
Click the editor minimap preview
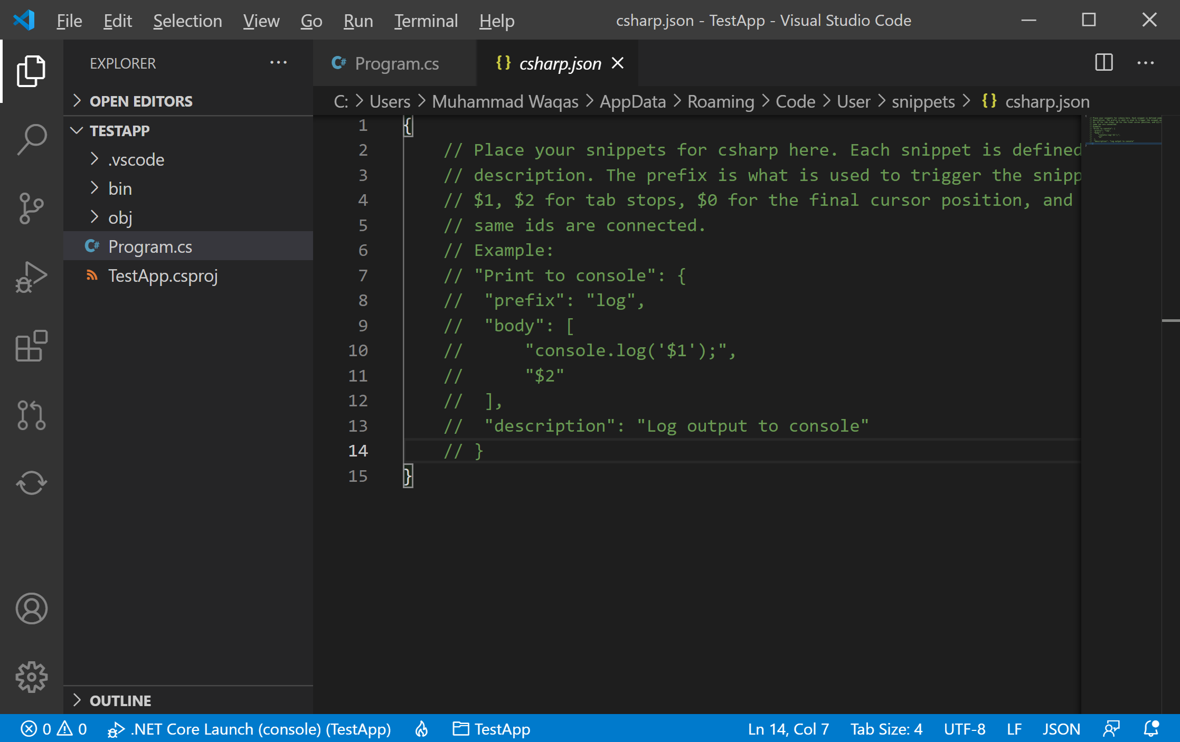pyautogui.click(x=1124, y=130)
